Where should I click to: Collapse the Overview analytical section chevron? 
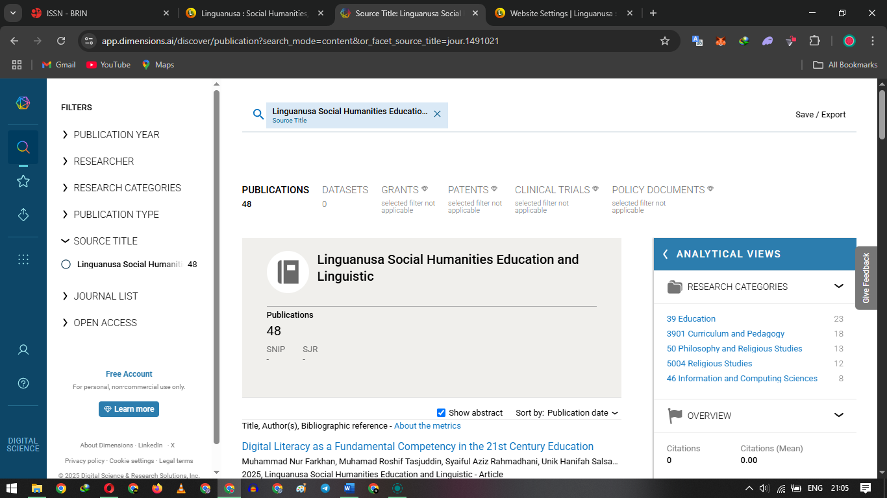pos(839,416)
